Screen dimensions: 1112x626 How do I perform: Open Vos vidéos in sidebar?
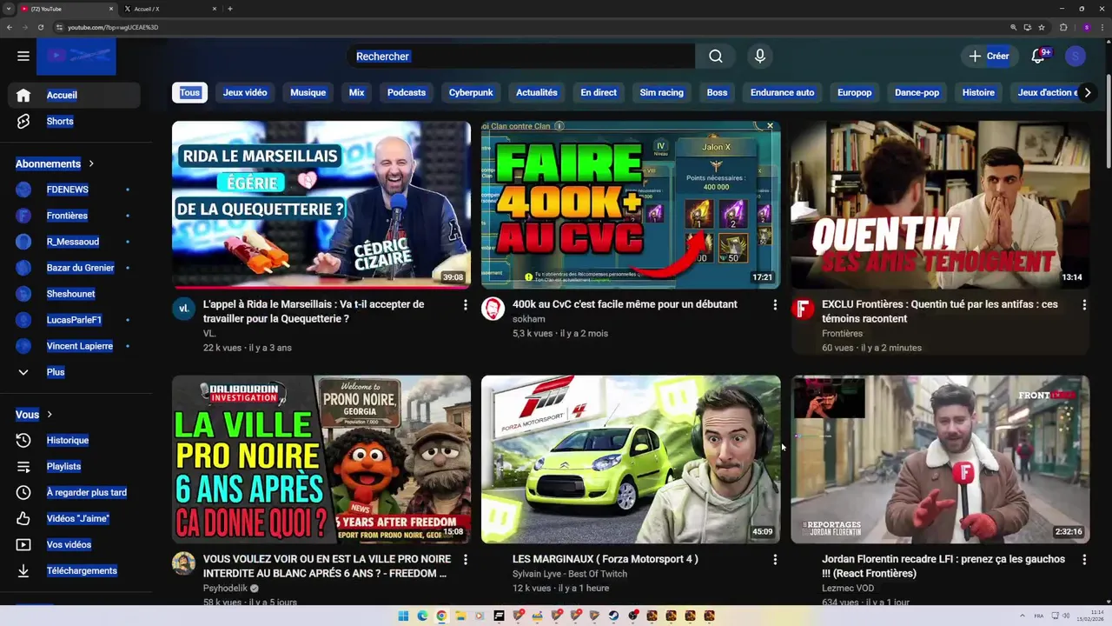pyautogui.click(x=74, y=545)
